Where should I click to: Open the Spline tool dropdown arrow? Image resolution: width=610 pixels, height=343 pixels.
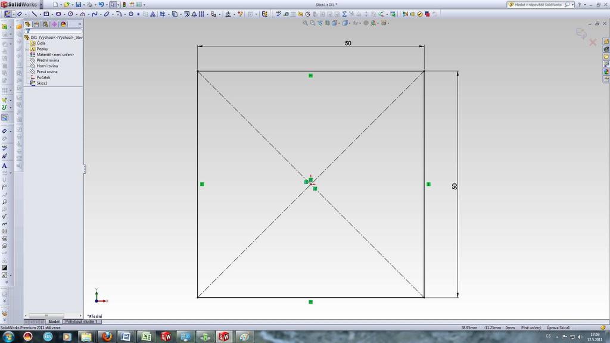[x=101, y=14]
